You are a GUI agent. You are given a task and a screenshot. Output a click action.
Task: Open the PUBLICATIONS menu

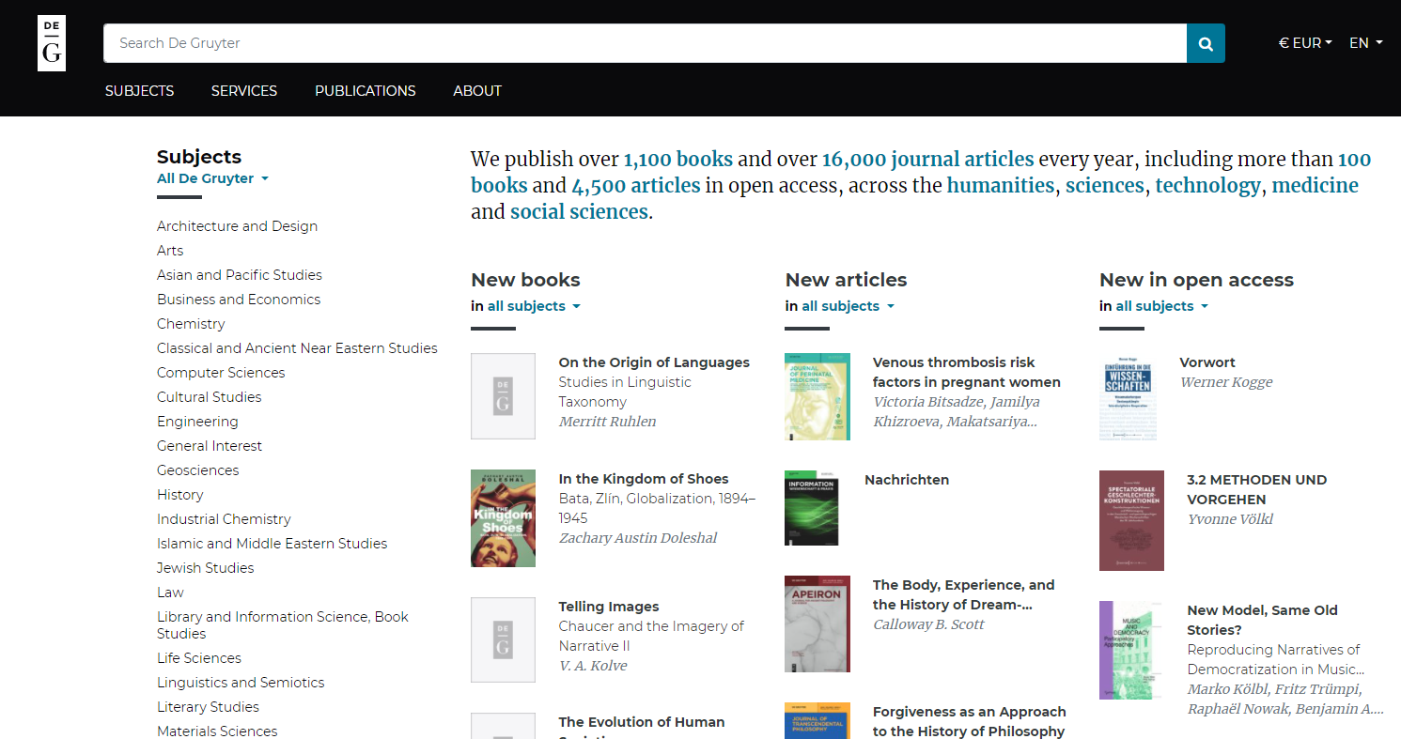(x=366, y=91)
